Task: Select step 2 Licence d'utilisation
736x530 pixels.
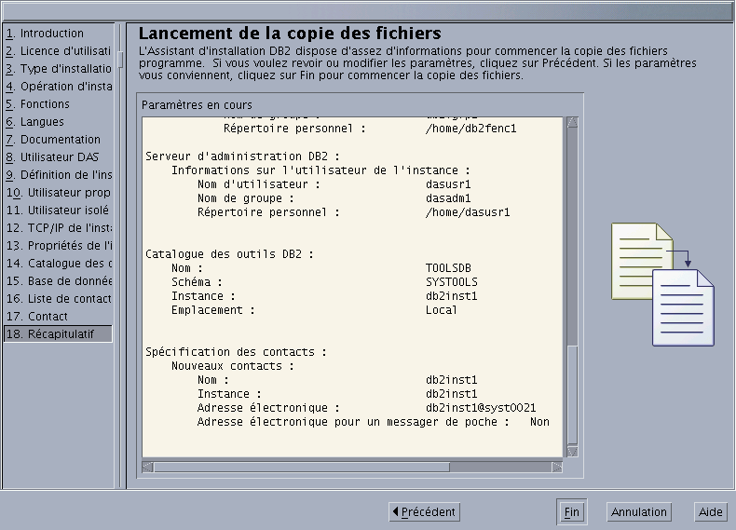Action: click(58, 50)
